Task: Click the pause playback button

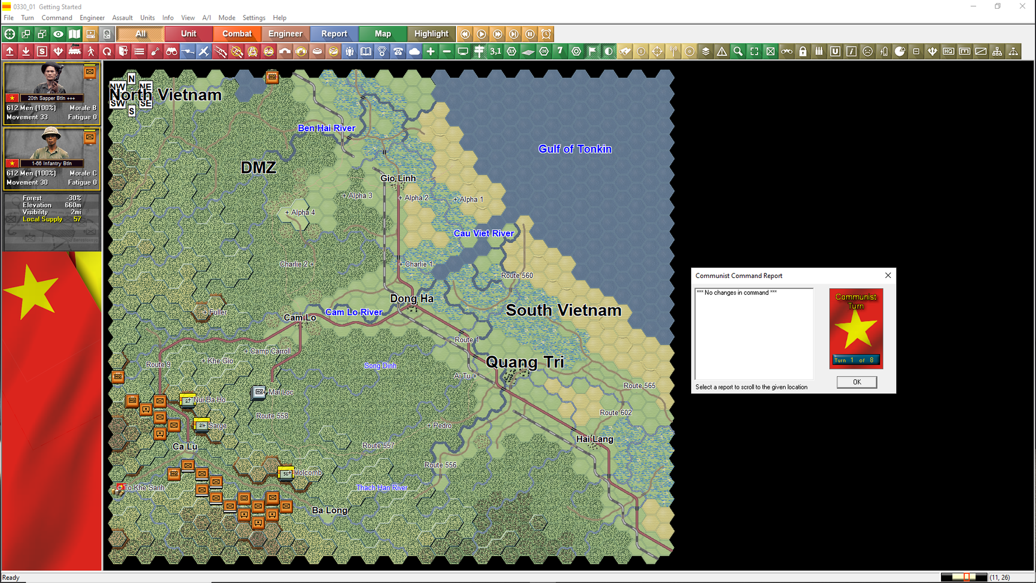Action: click(x=530, y=34)
